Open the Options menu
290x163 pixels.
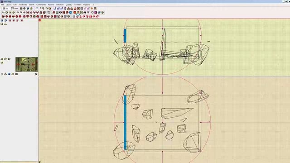(87, 5)
